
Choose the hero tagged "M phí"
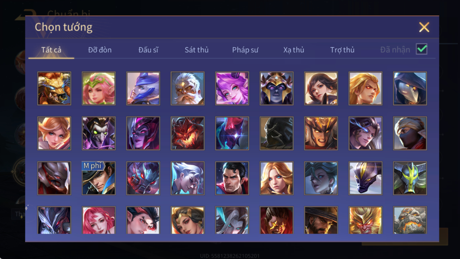[99, 178]
